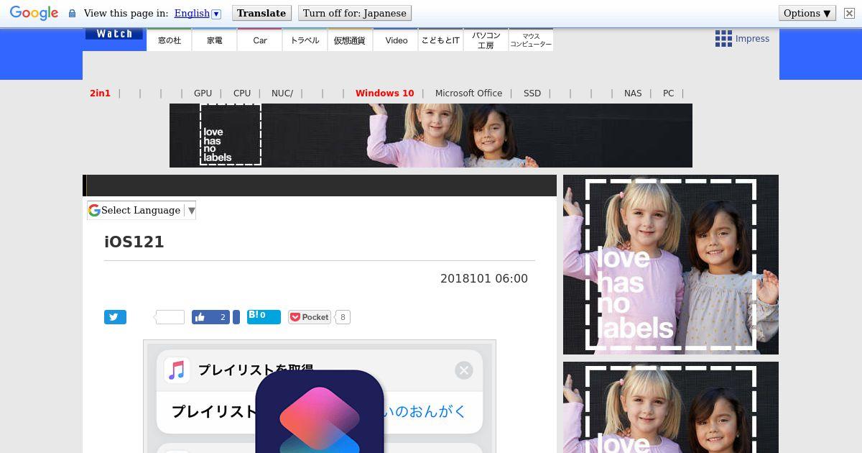This screenshot has height=453, width=862.
Task: Select the CPU topic link
Action: (242, 93)
